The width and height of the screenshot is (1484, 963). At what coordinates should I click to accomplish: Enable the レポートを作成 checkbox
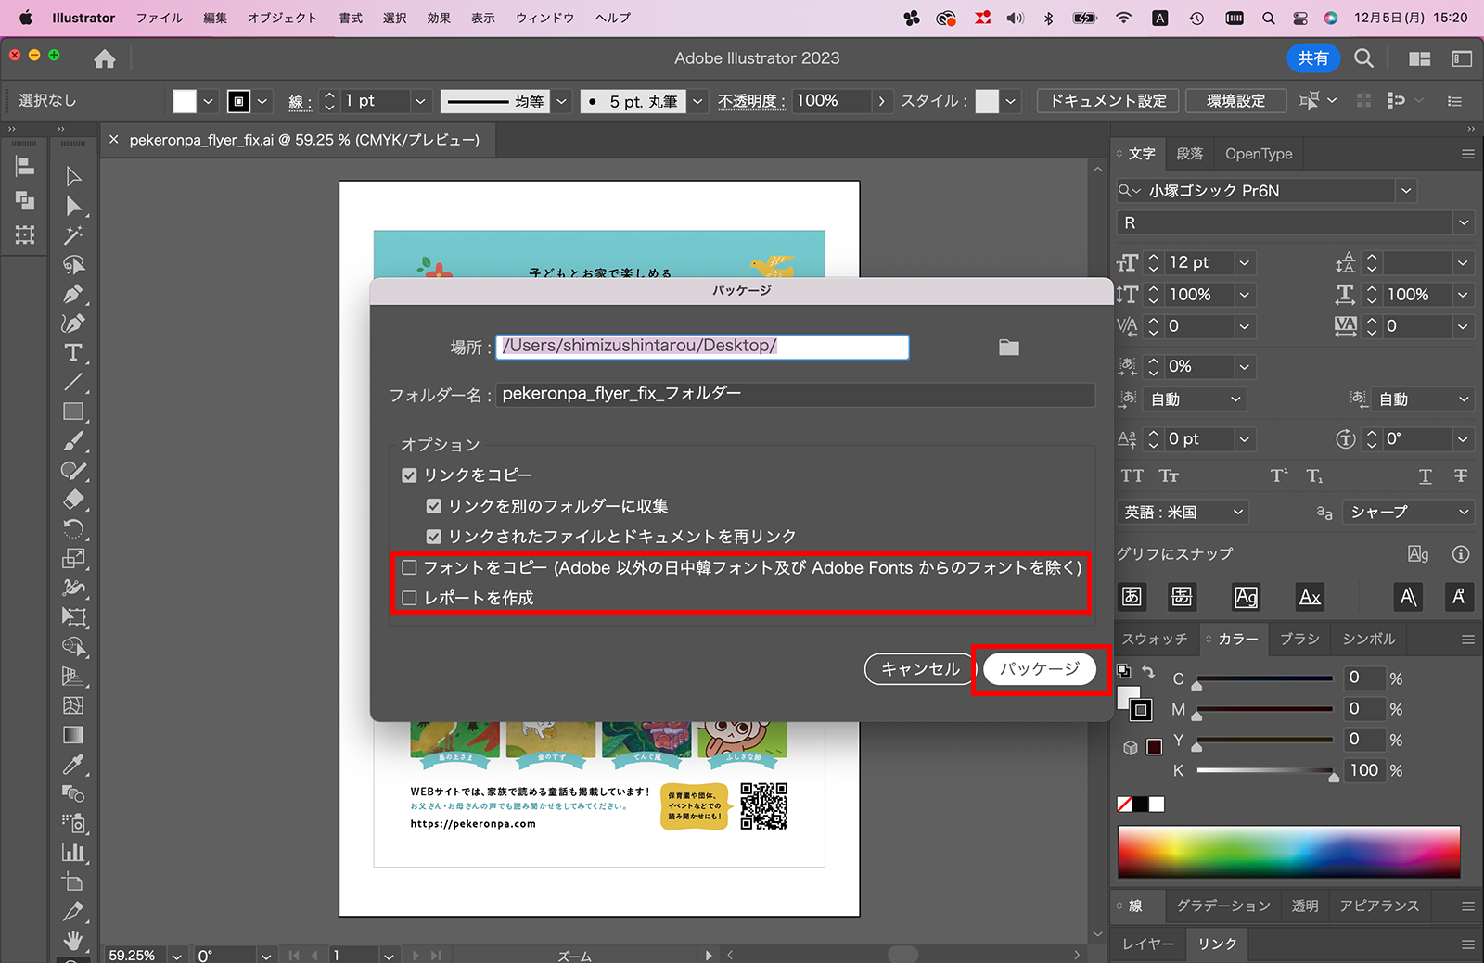click(x=409, y=598)
